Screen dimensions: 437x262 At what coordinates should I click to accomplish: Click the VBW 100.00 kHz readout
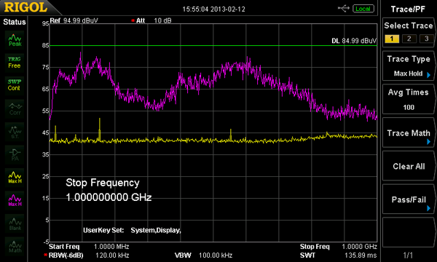pyautogui.click(x=203, y=255)
